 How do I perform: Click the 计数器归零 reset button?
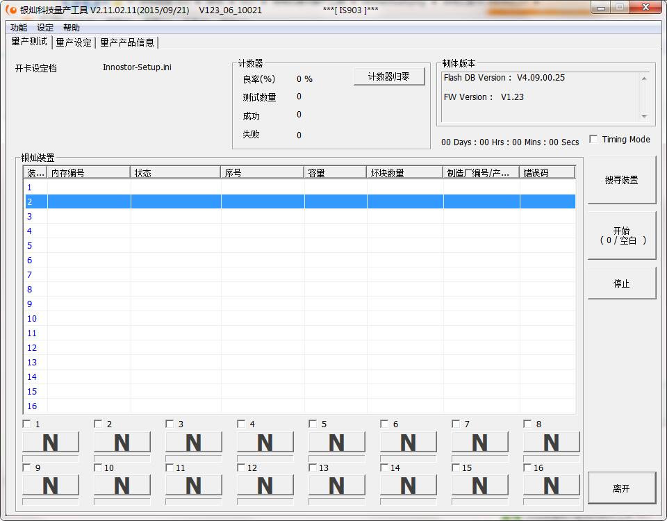click(x=389, y=76)
